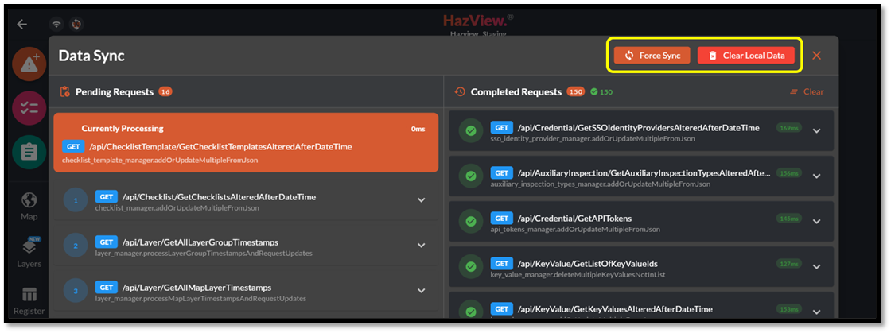
Task: Open the green clipboard sidebar icon
Action: point(29,152)
